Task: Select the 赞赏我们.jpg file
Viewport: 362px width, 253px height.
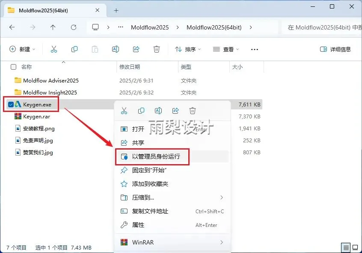Action: click(x=38, y=153)
